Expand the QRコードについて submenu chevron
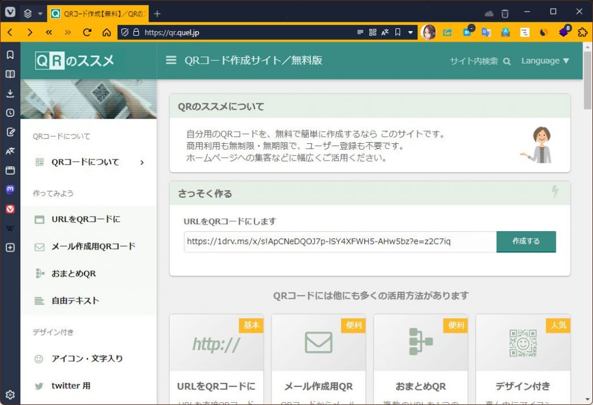This screenshot has height=405, width=593. point(142,162)
